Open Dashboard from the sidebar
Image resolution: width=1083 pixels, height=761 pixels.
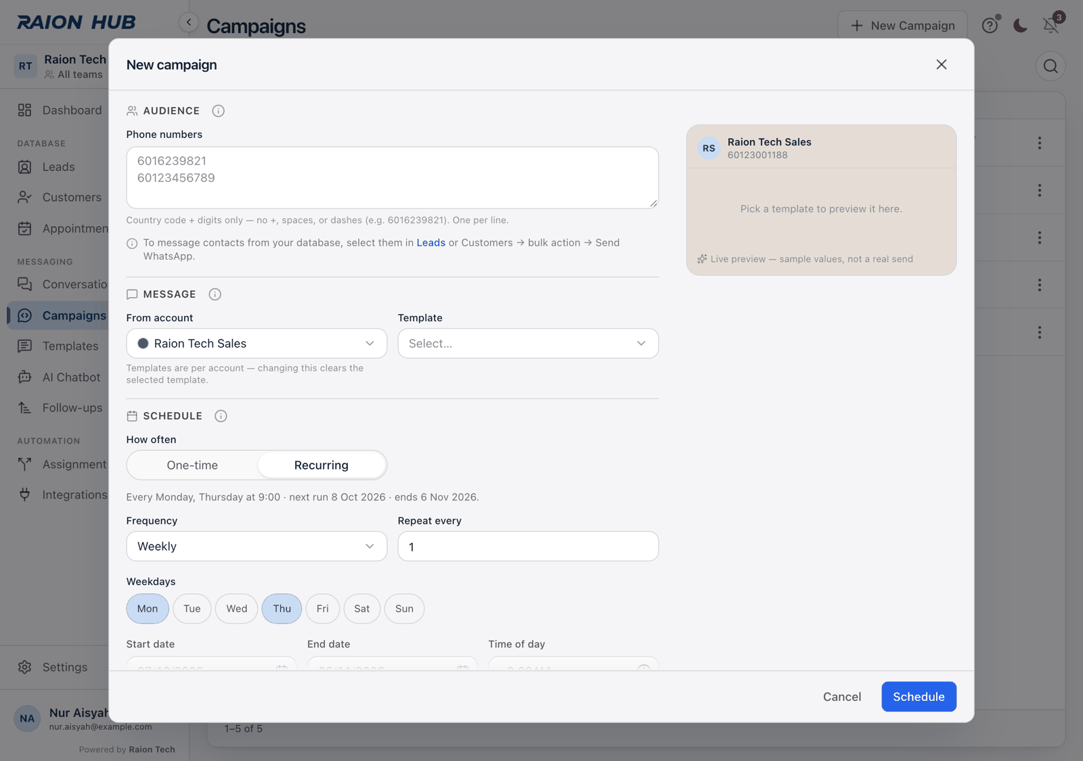[60, 110]
